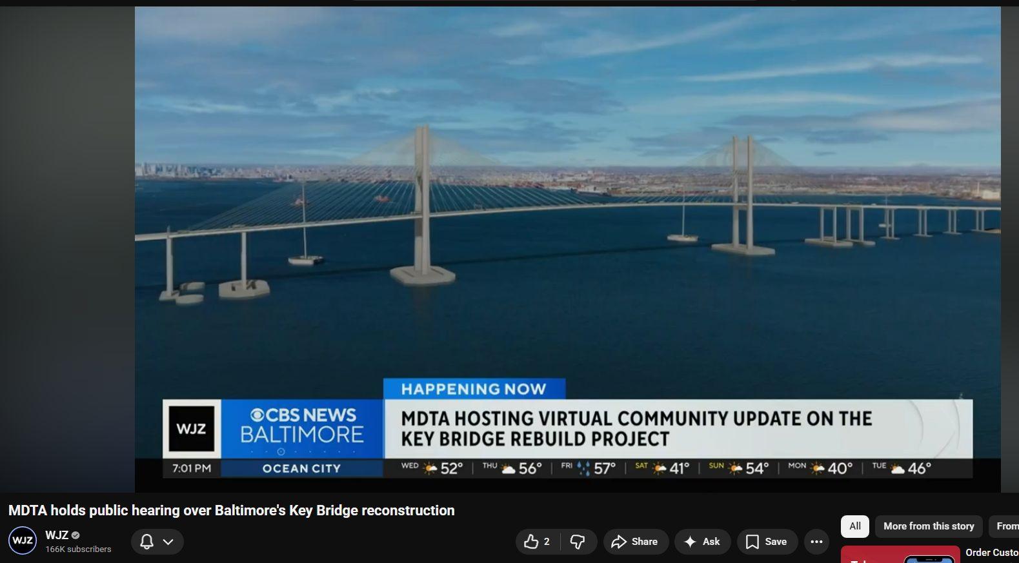
Task: Dislike the video with thumbs-down icon
Action: (578, 542)
